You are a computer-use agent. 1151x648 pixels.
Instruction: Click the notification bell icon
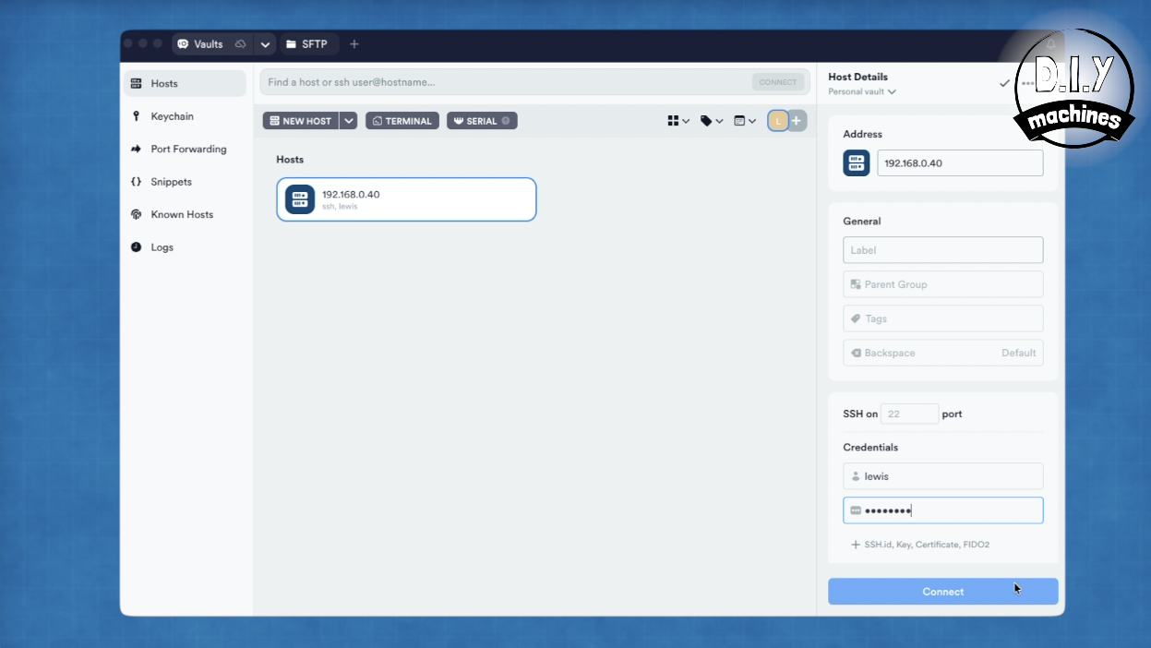[x=1050, y=44]
